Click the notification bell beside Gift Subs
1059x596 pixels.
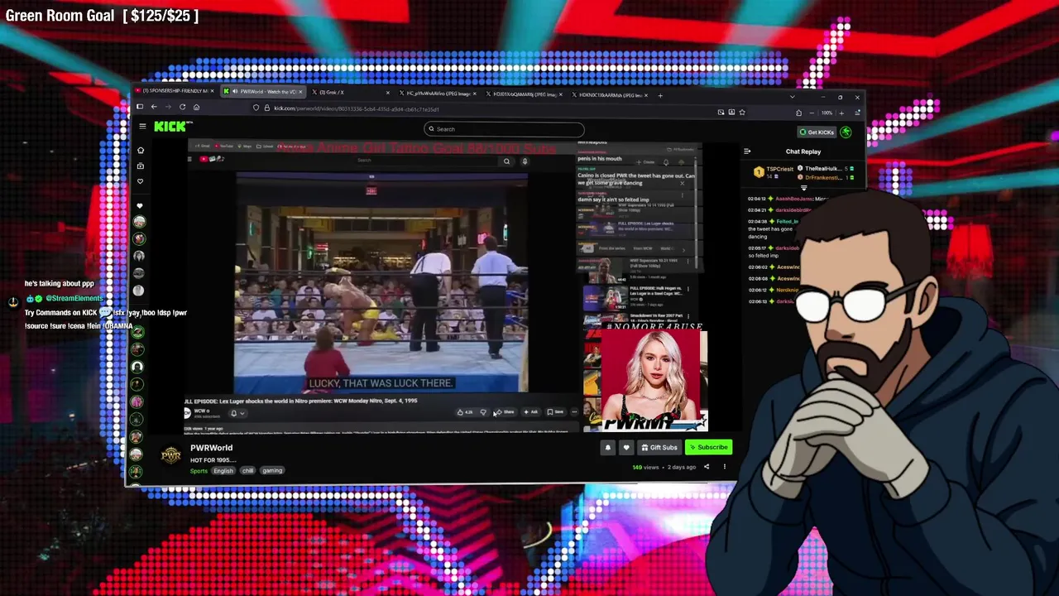[x=608, y=447]
